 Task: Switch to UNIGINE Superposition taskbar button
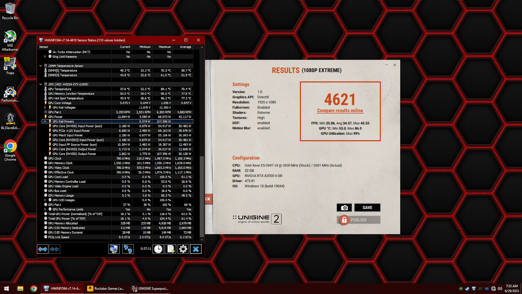[x=150, y=288]
